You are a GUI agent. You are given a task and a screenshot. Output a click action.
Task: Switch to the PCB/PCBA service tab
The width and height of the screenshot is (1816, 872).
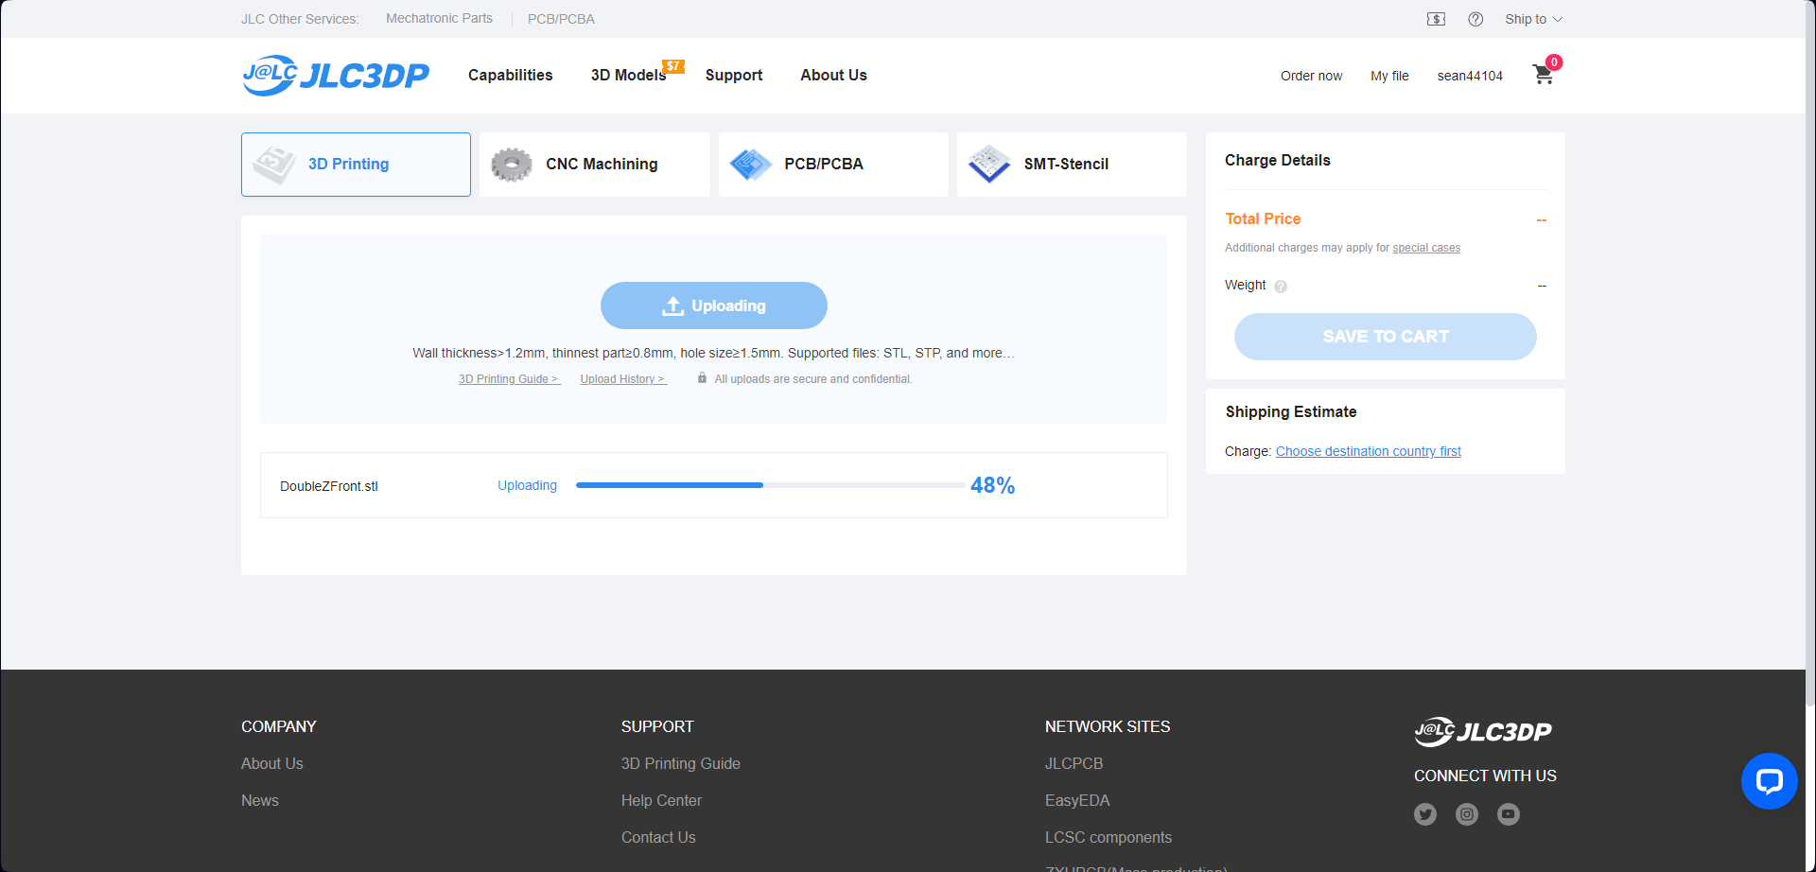pos(833,165)
